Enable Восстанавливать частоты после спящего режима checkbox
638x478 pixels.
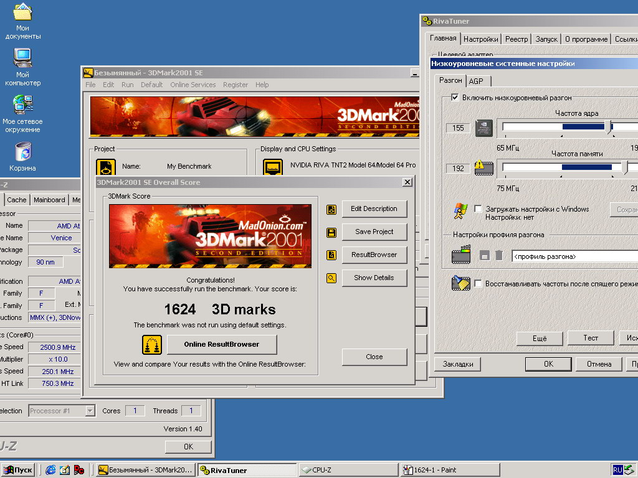(478, 283)
